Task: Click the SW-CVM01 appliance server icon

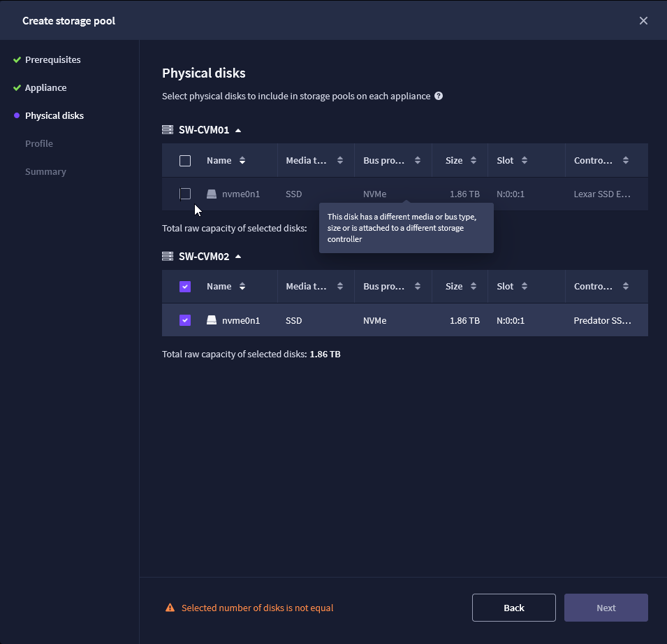Action: 168,129
